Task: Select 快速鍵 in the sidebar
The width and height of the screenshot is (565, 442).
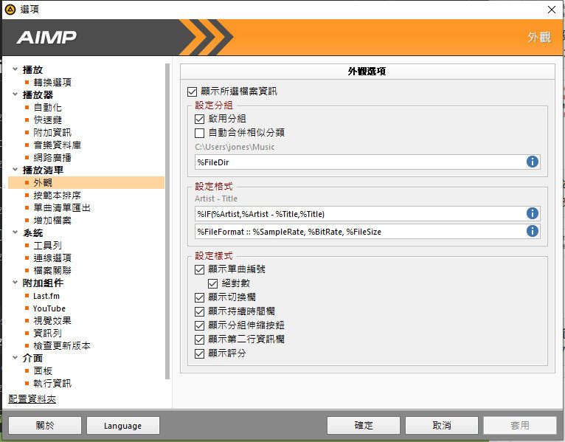Action: 47,120
